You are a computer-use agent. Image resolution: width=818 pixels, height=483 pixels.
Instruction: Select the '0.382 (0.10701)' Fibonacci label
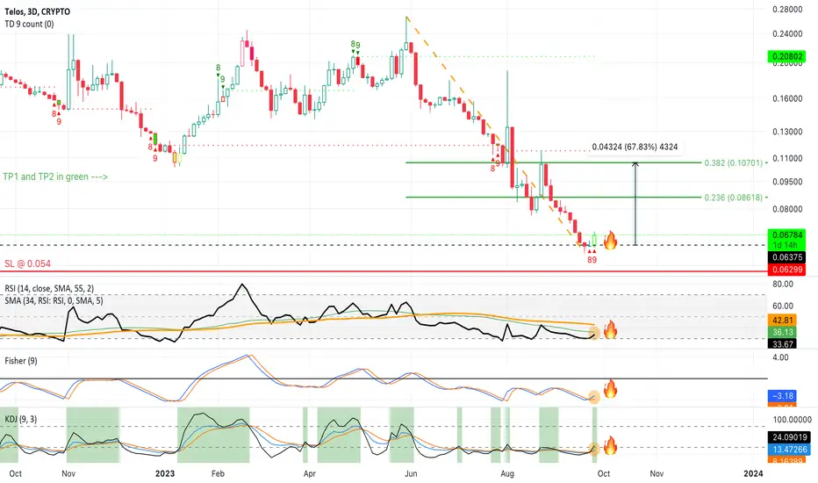pyautogui.click(x=733, y=163)
